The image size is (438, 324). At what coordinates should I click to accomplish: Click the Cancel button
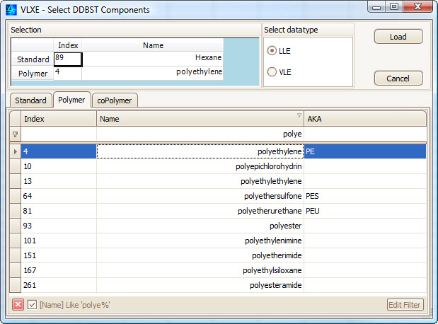(x=398, y=79)
